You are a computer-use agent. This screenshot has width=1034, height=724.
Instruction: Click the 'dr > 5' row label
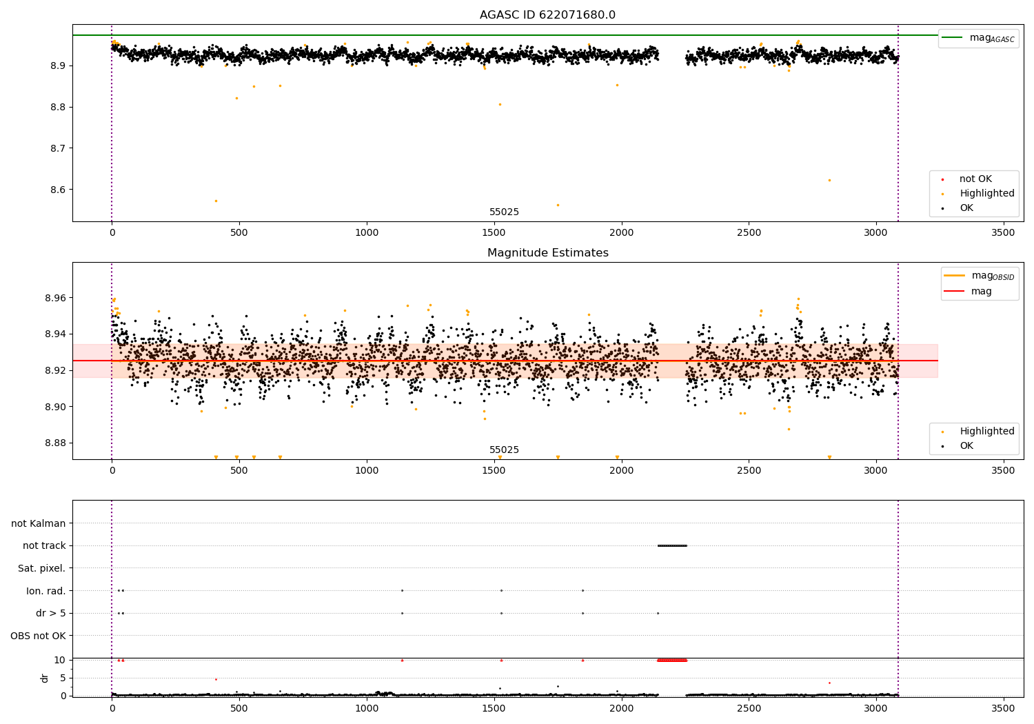(x=51, y=614)
